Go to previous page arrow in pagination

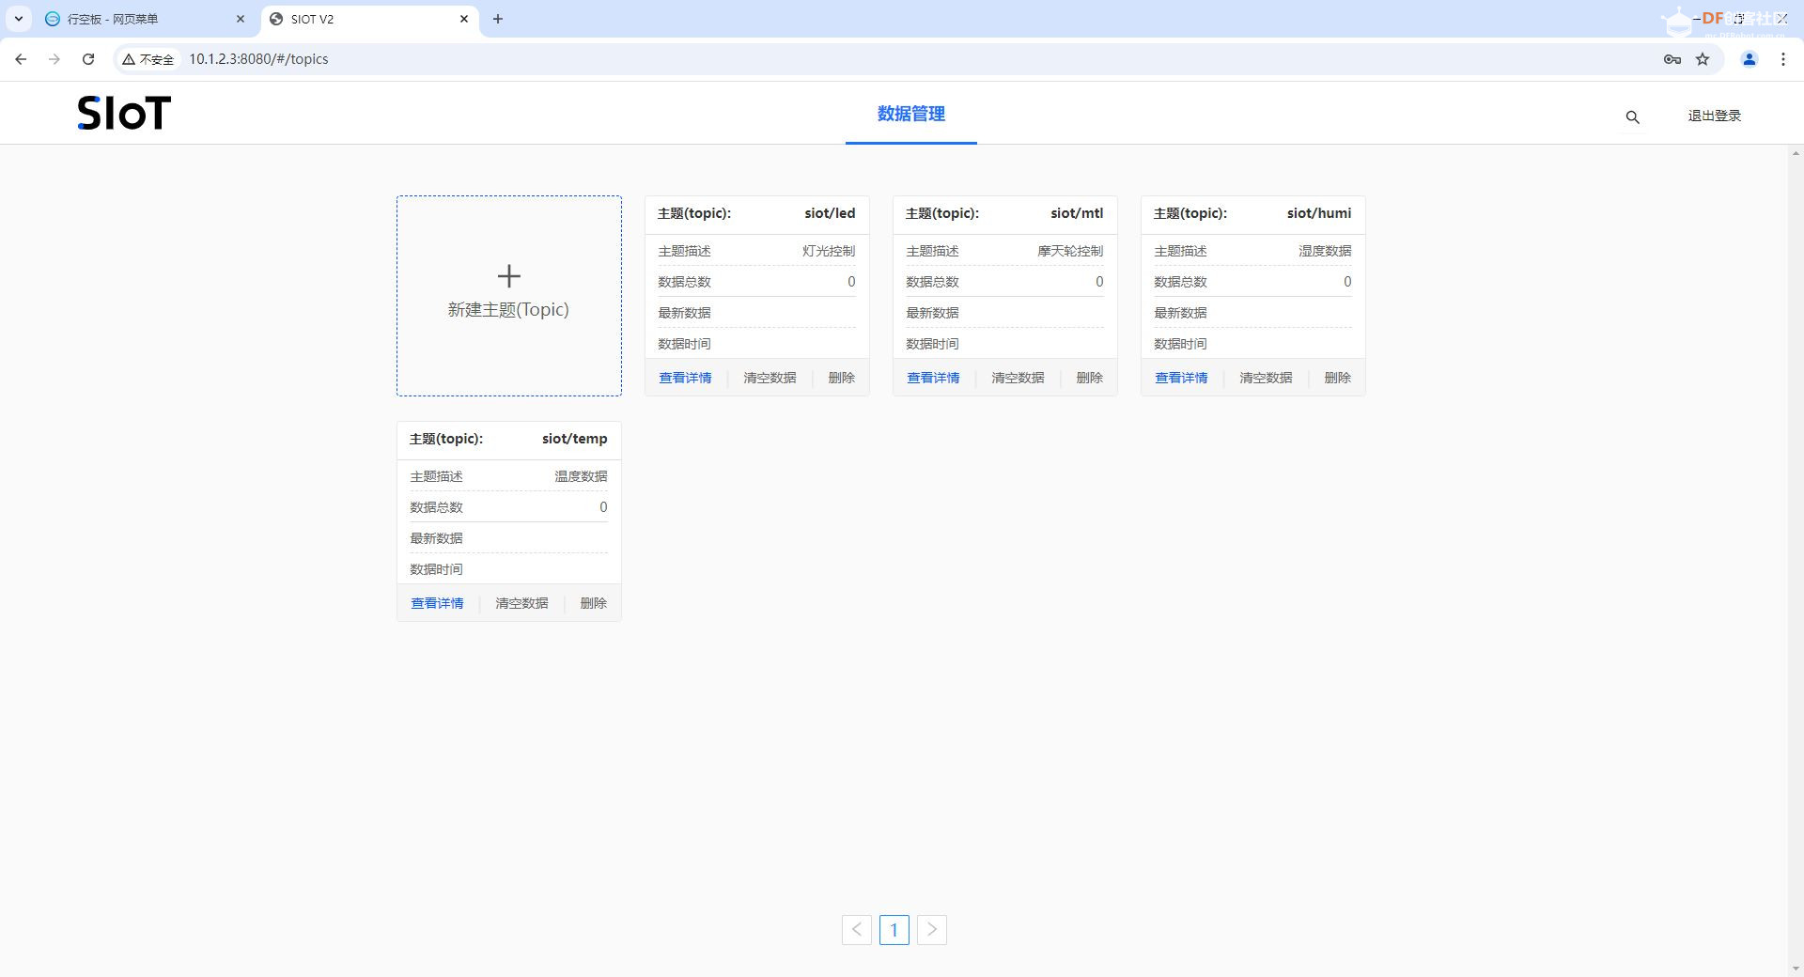(x=857, y=930)
